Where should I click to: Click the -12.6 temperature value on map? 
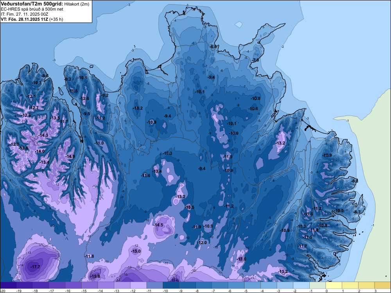84,98
